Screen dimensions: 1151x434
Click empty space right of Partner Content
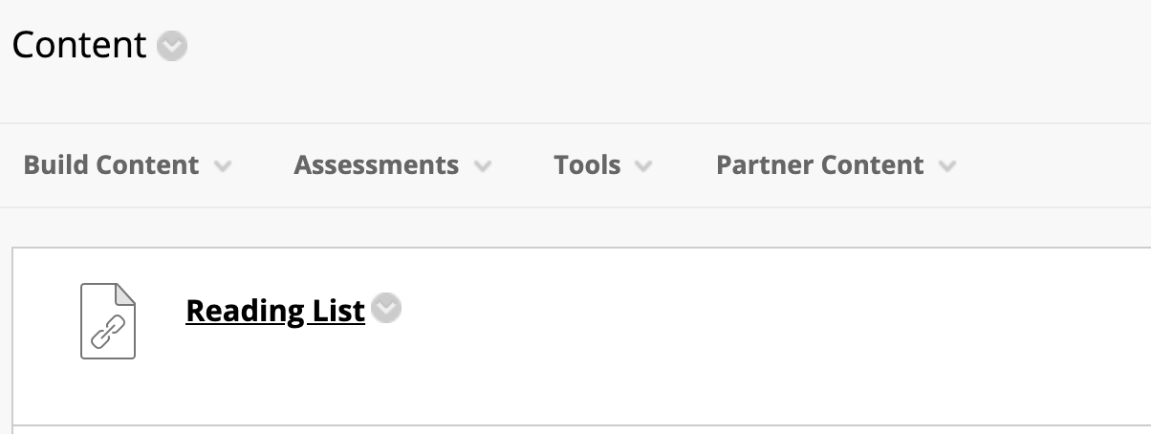tap(1052, 165)
